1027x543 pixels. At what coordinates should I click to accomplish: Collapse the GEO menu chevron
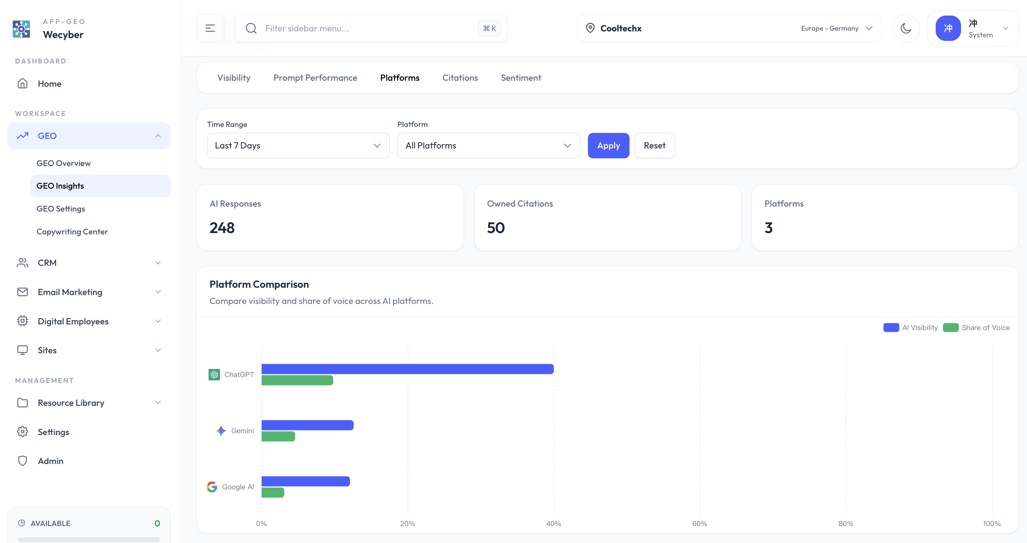(x=158, y=136)
